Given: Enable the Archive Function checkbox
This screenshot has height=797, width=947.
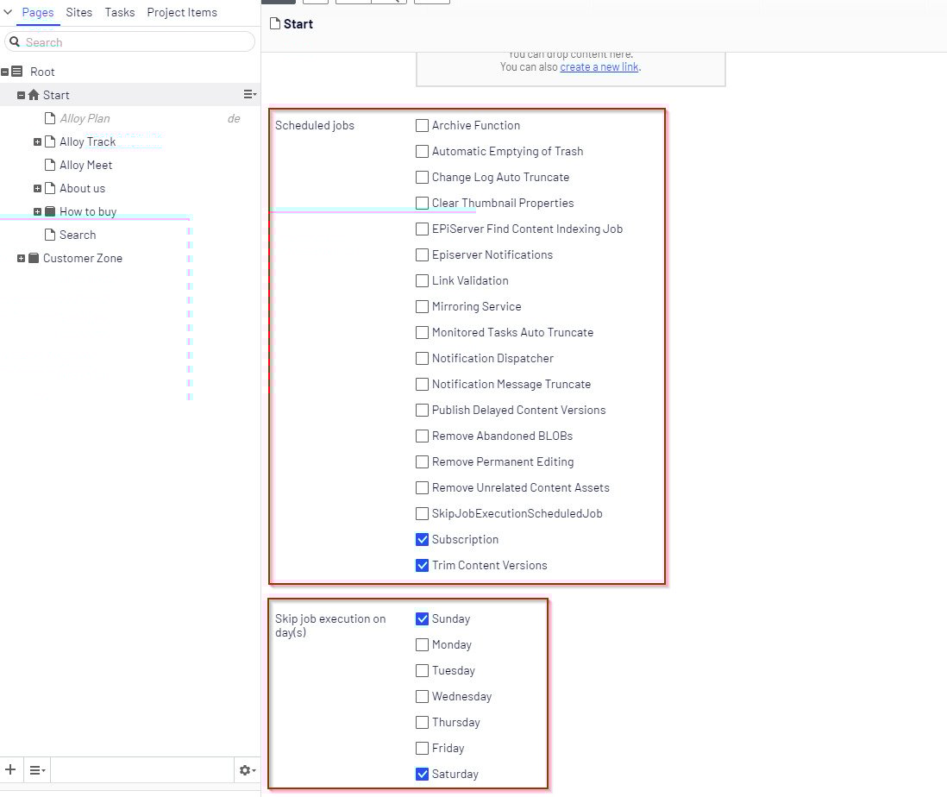Looking at the screenshot, I should tap(422, 125).
